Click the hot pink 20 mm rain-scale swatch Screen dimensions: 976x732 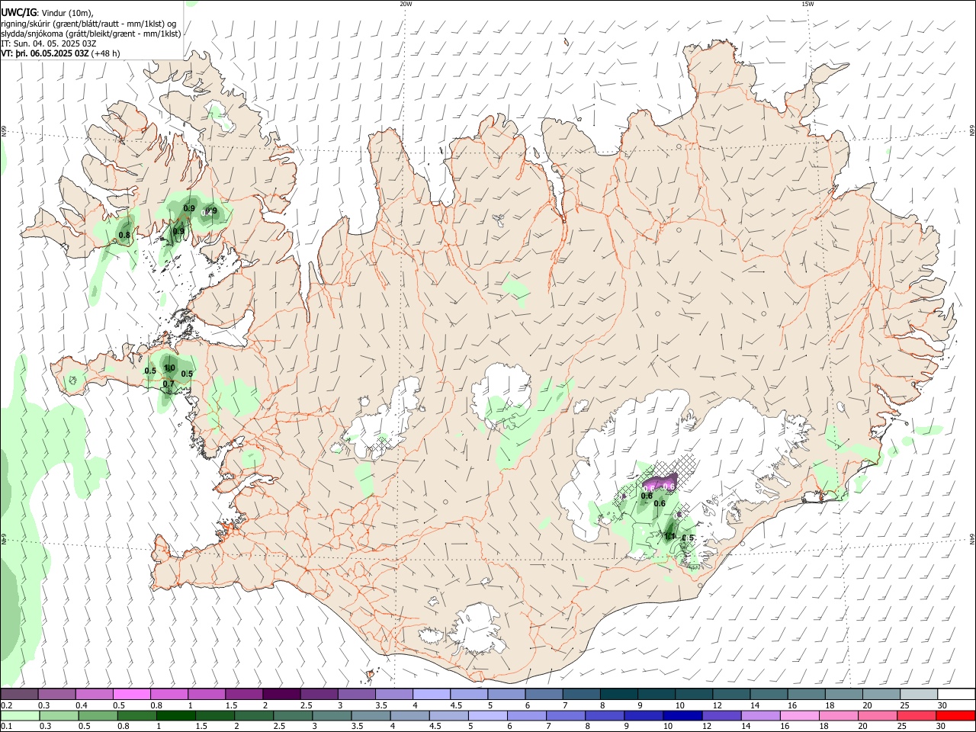(x=878, y=715)
